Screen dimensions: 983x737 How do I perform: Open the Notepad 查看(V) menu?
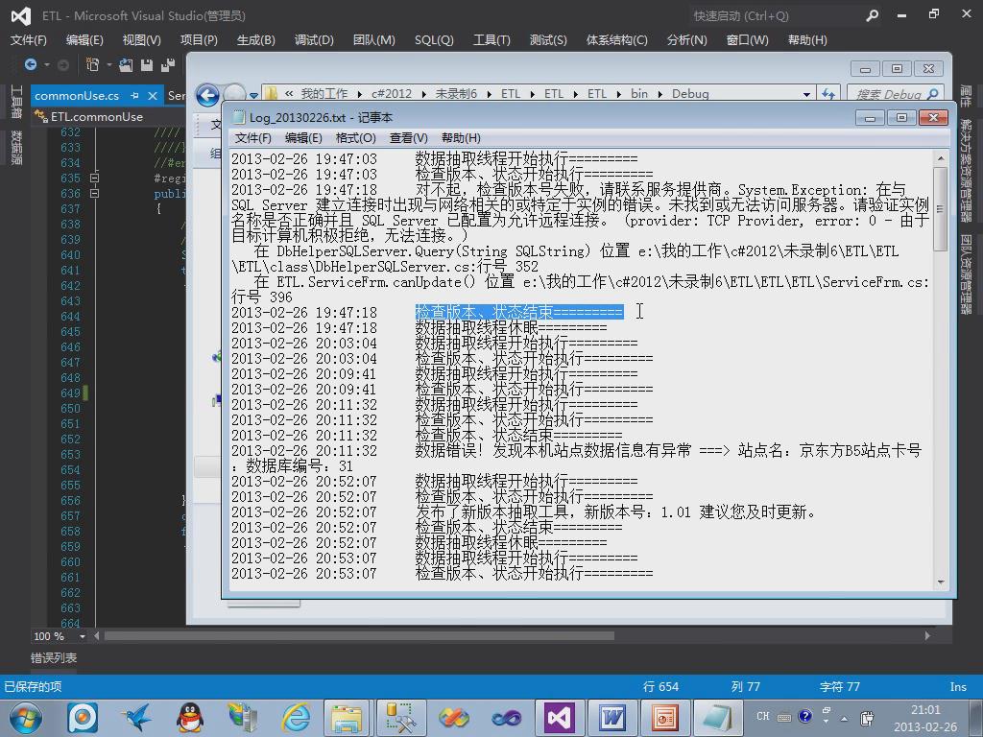pos(409,138)
